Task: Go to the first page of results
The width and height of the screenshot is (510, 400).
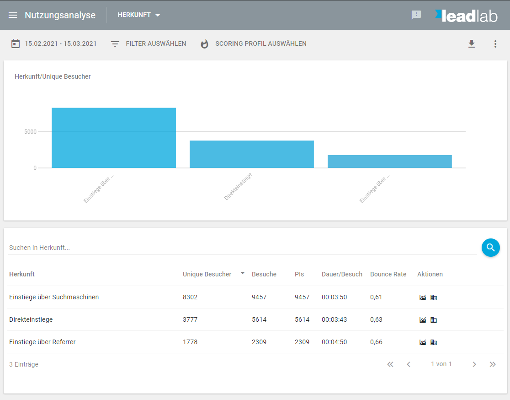Action: click(390, 364)
